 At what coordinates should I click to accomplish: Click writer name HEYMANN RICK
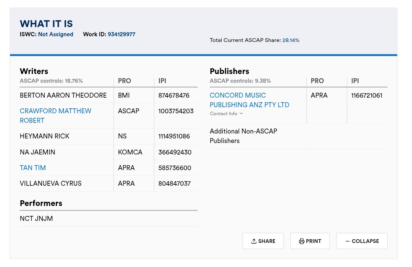tap(44, 136)
